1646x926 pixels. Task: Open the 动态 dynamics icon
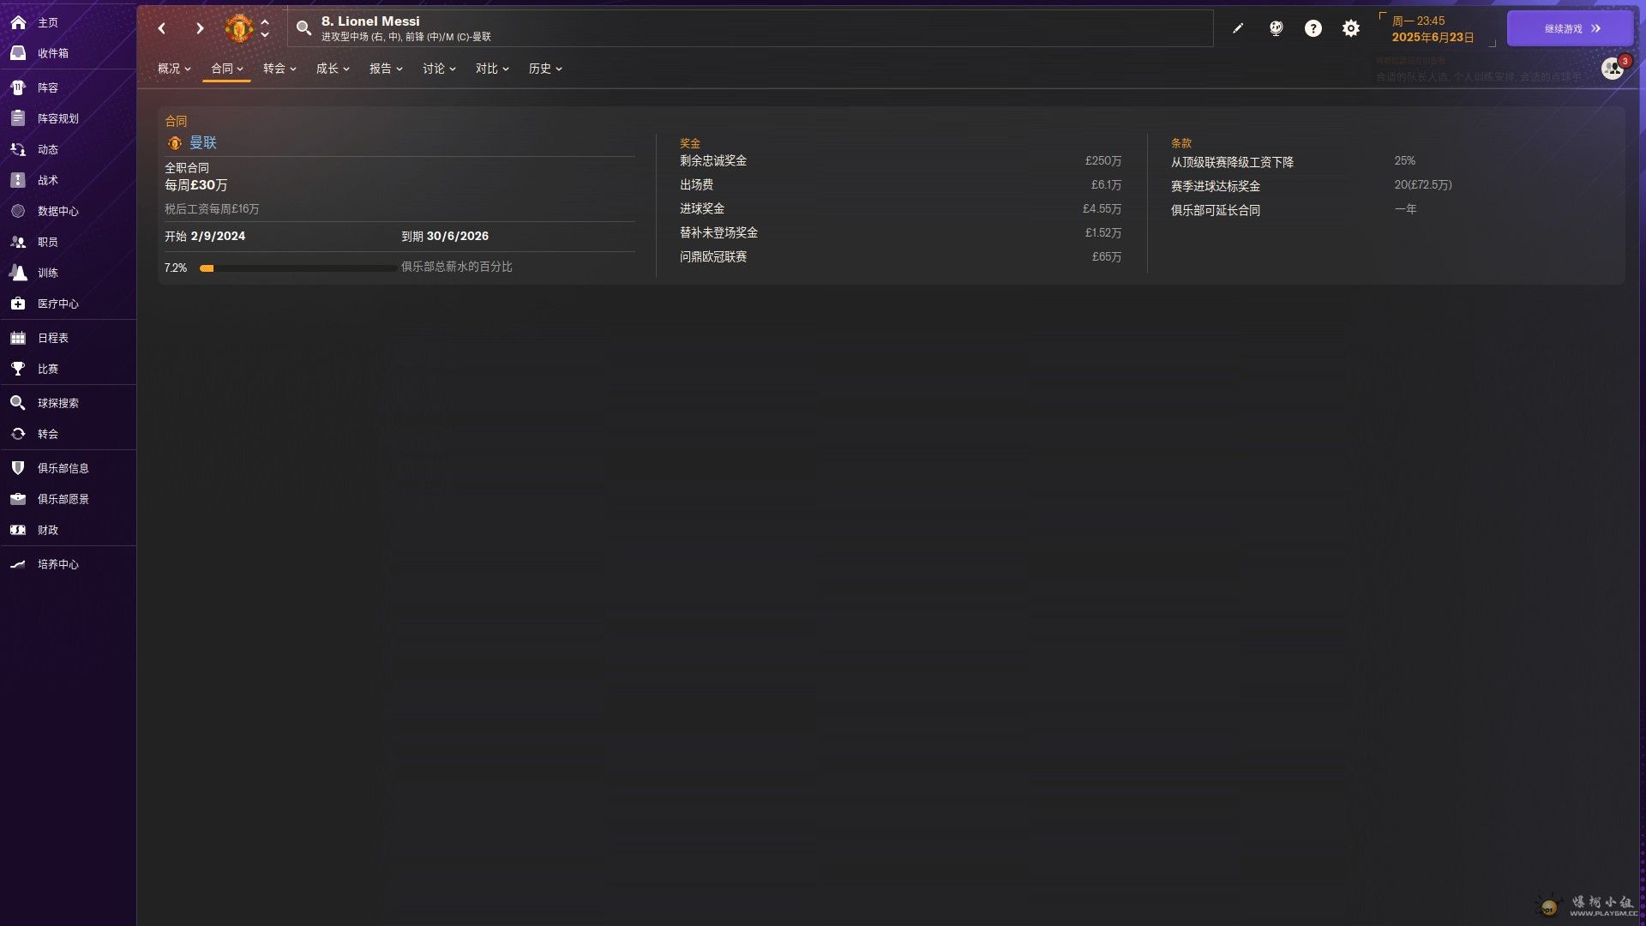[x=18, y=149]
